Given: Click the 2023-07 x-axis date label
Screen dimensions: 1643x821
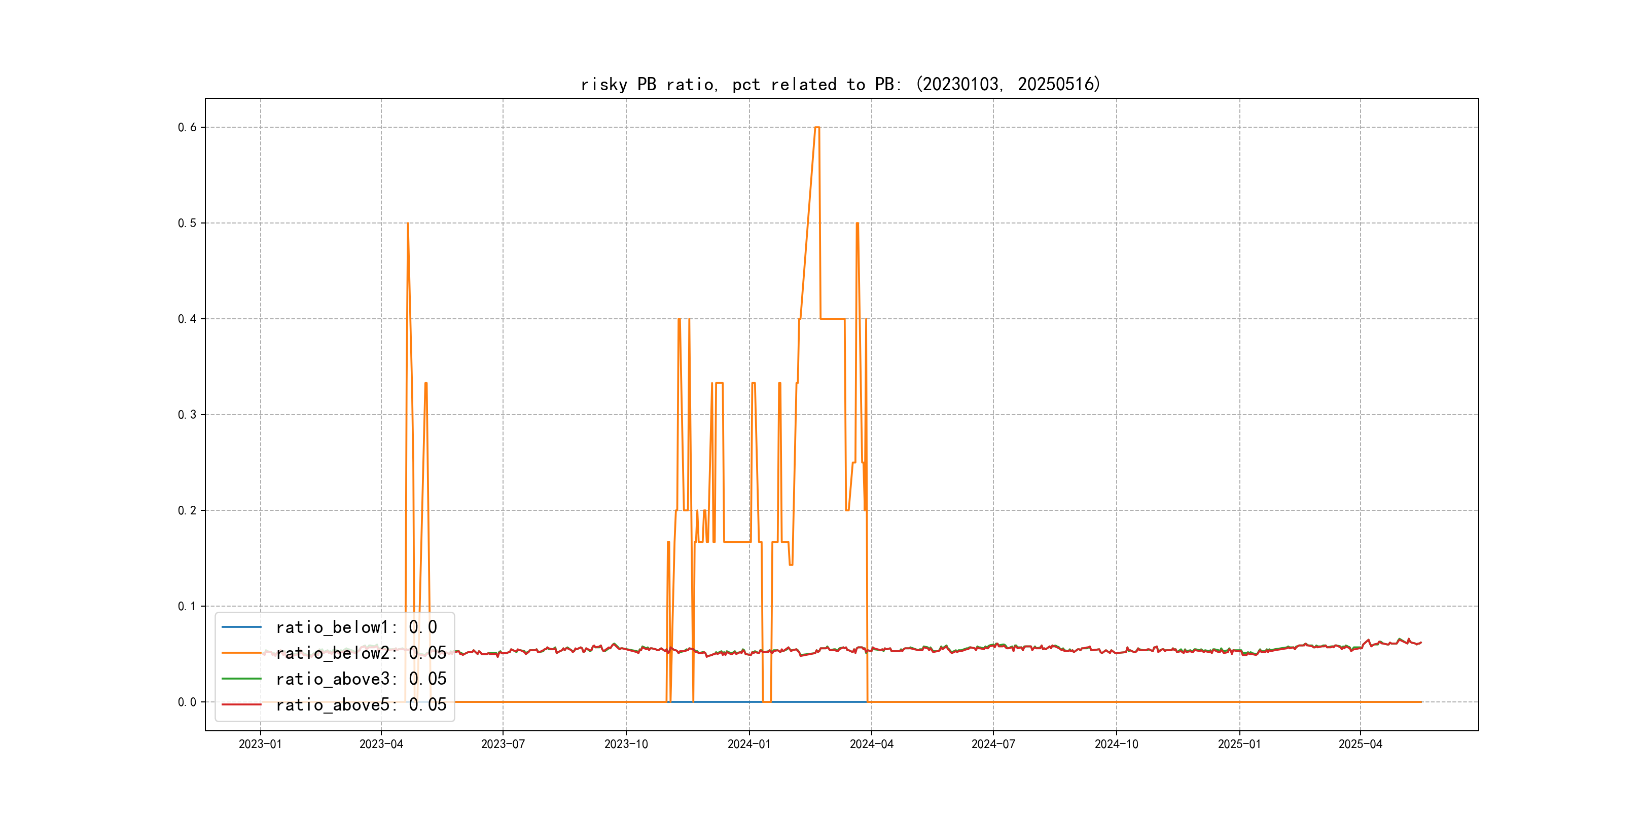Looking at the screenshot, I should tap(503, 744).
